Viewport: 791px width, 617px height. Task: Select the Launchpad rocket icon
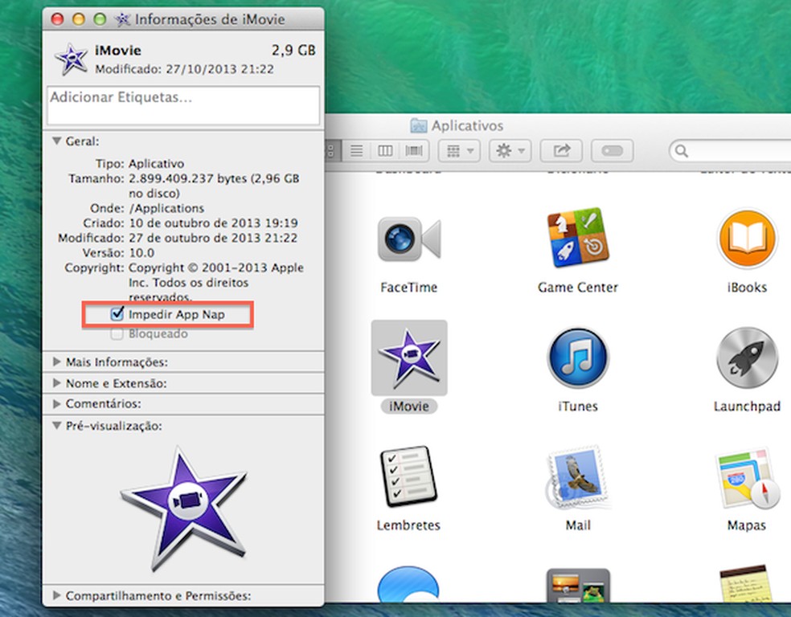(747, 358)
